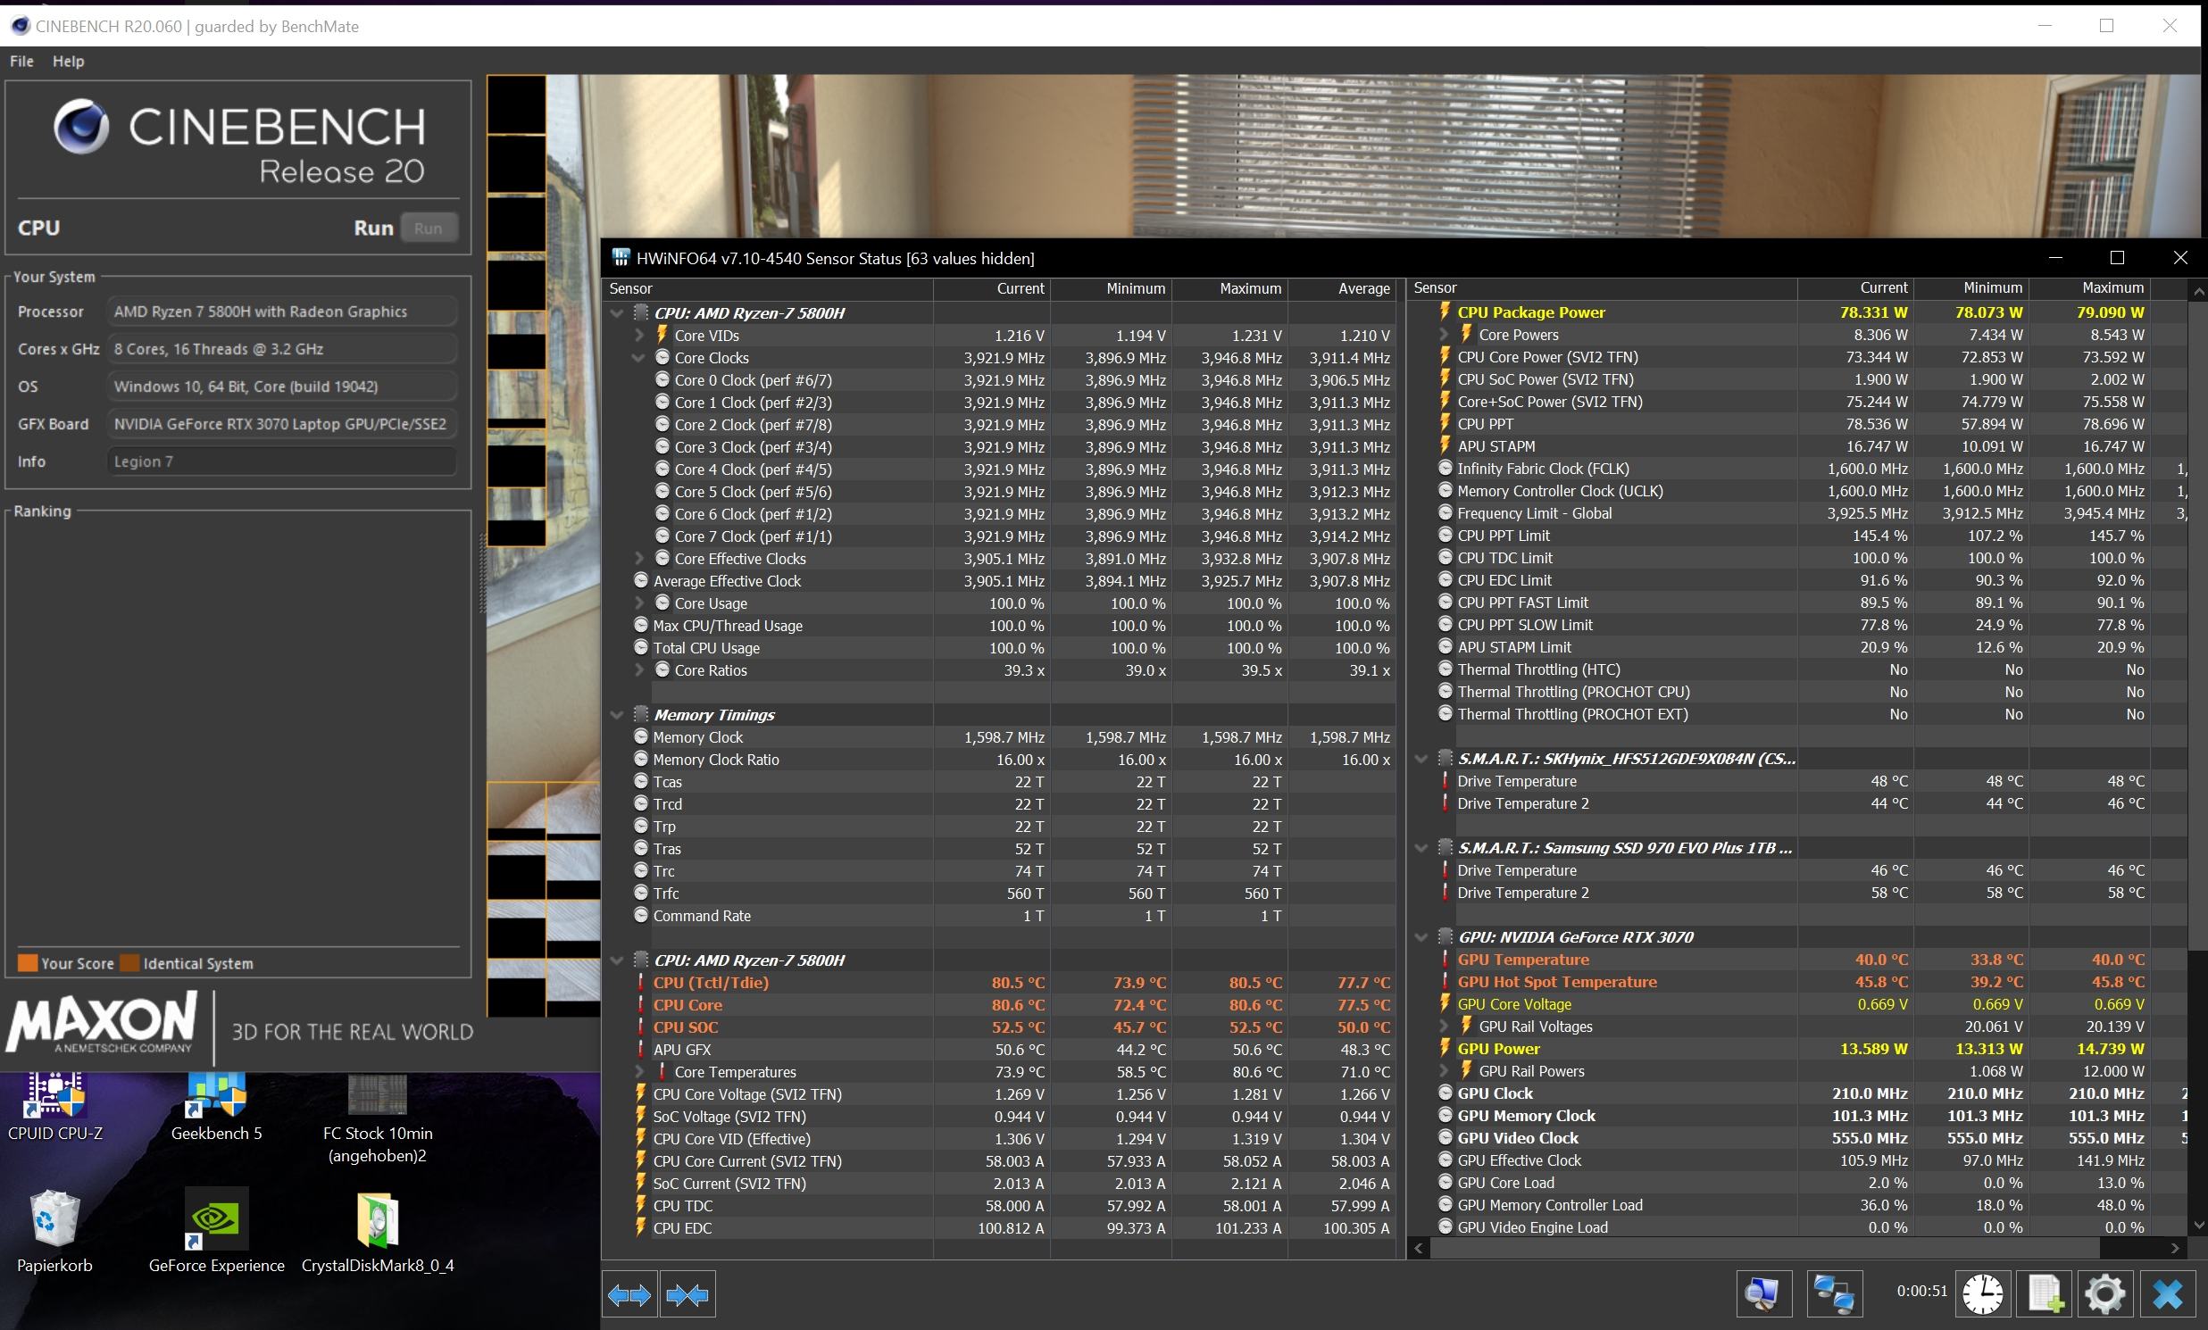The height and width of the screenshot is (1330, 2208).
Task: Click the vertical scrollbar of the right sensor panel
Action: click(2197, 627)
